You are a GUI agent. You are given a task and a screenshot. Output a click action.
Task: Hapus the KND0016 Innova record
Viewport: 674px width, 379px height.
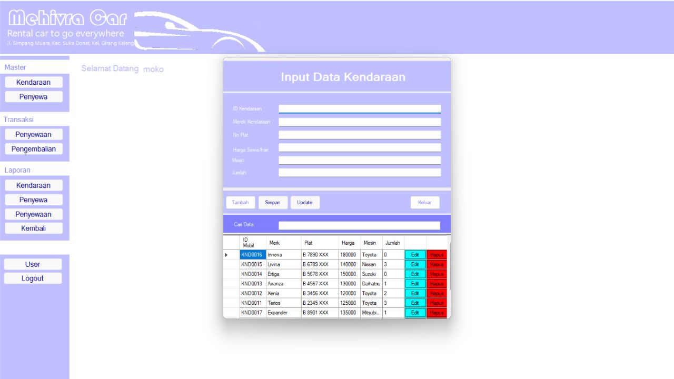point(437,254)
